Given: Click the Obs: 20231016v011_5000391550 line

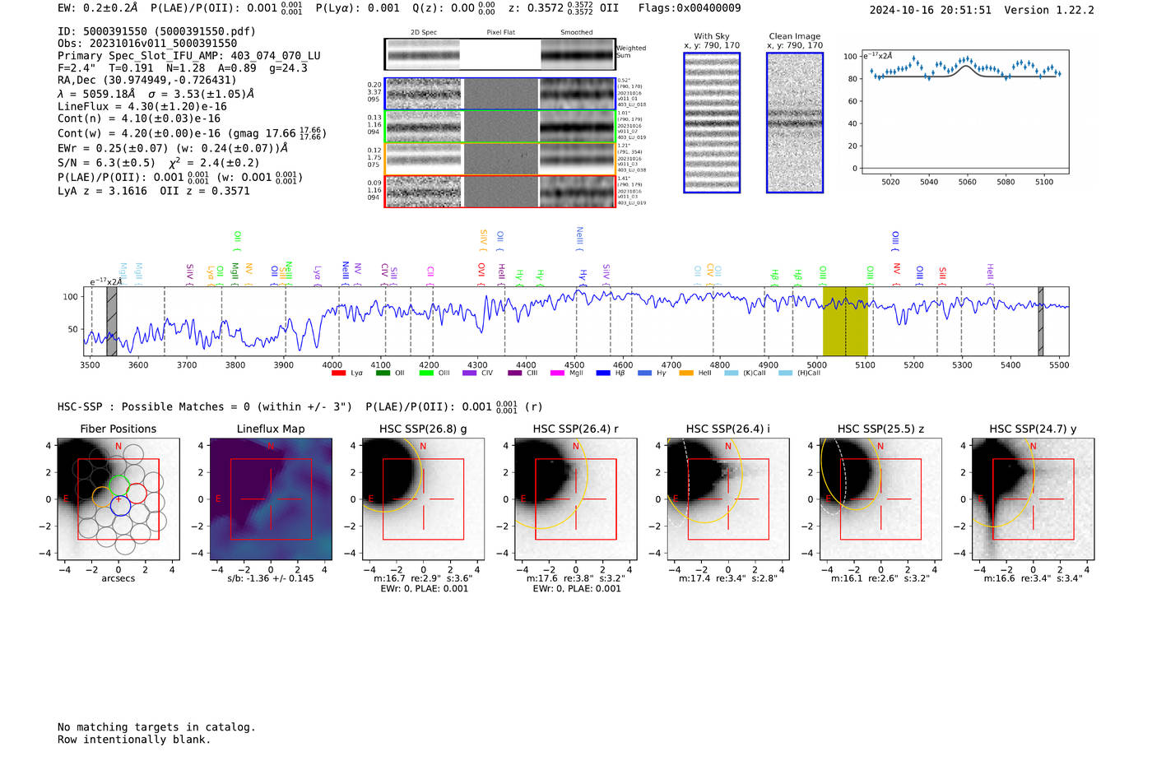Looking at the screenshot, I should pos(147,43).
